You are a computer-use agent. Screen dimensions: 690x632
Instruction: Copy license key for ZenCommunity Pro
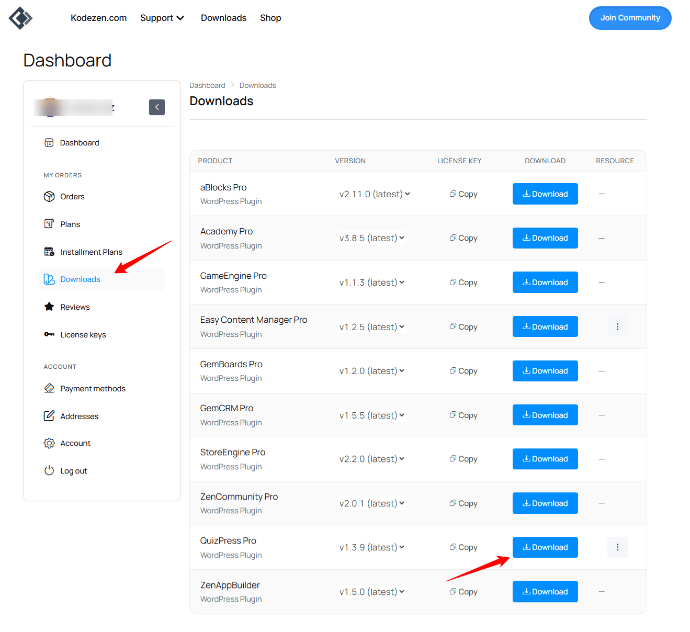pos(463,503)
